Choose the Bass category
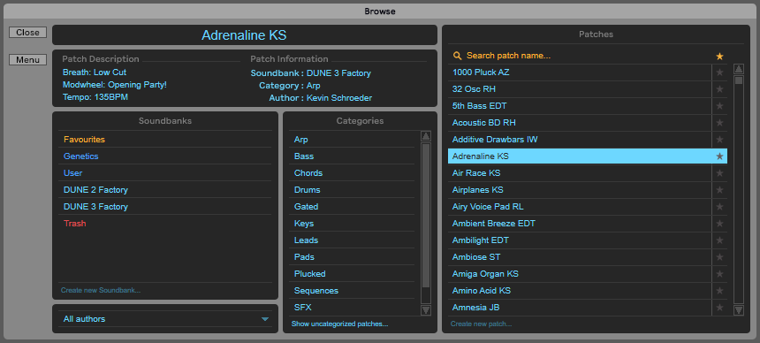The image size is (760, 343). coord(352,156)
